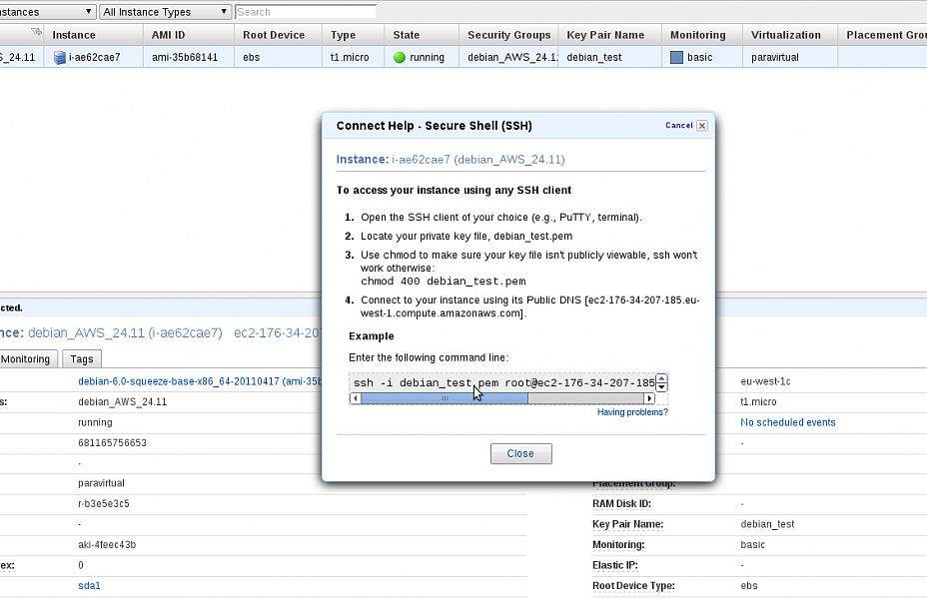Viewport: 927px width, 599px height.
Task: Click the Cancel link in dialog header
Action: coord(678,125)
